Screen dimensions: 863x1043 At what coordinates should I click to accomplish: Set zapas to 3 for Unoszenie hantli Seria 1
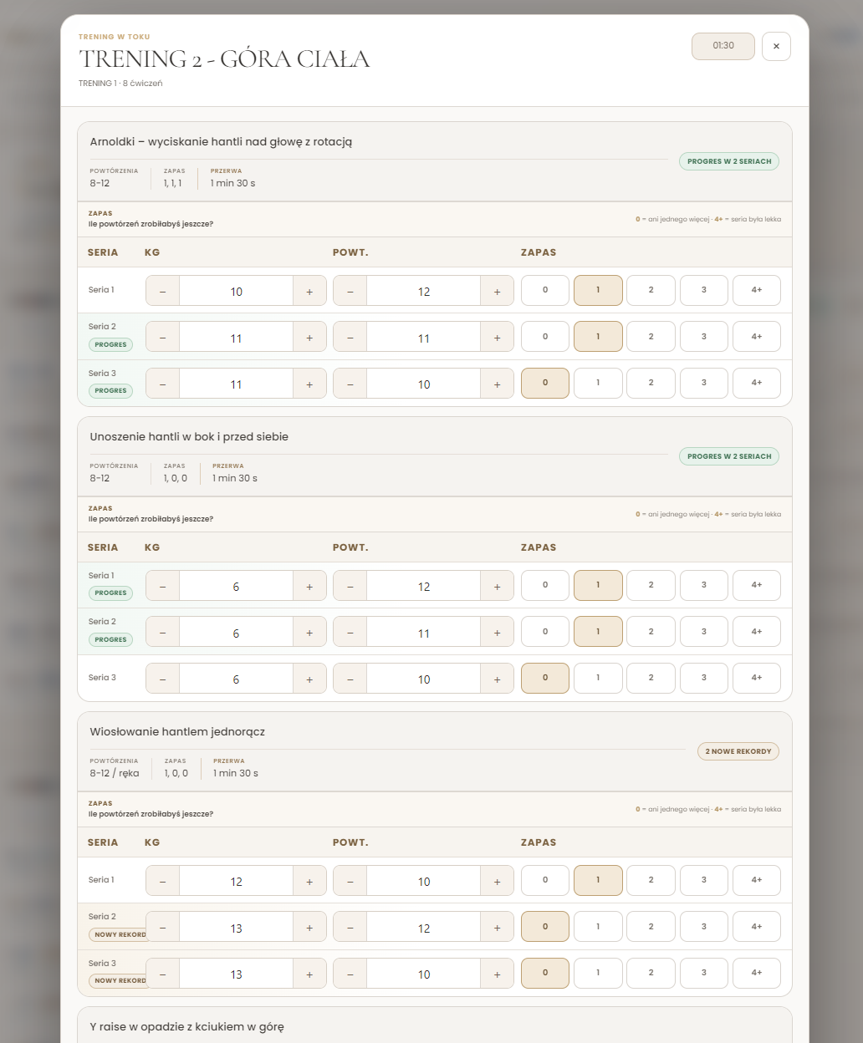704,585
